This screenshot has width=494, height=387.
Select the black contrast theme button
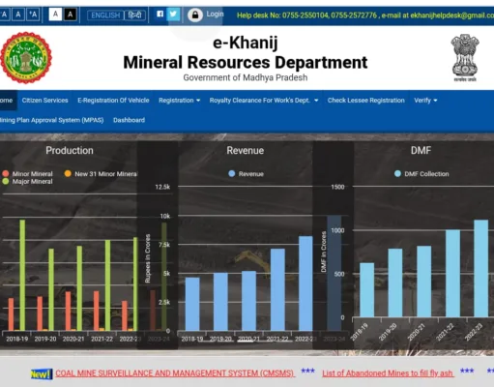[x=70, y=15]
